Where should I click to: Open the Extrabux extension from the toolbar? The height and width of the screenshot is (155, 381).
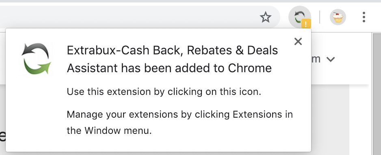click(300, 17)
